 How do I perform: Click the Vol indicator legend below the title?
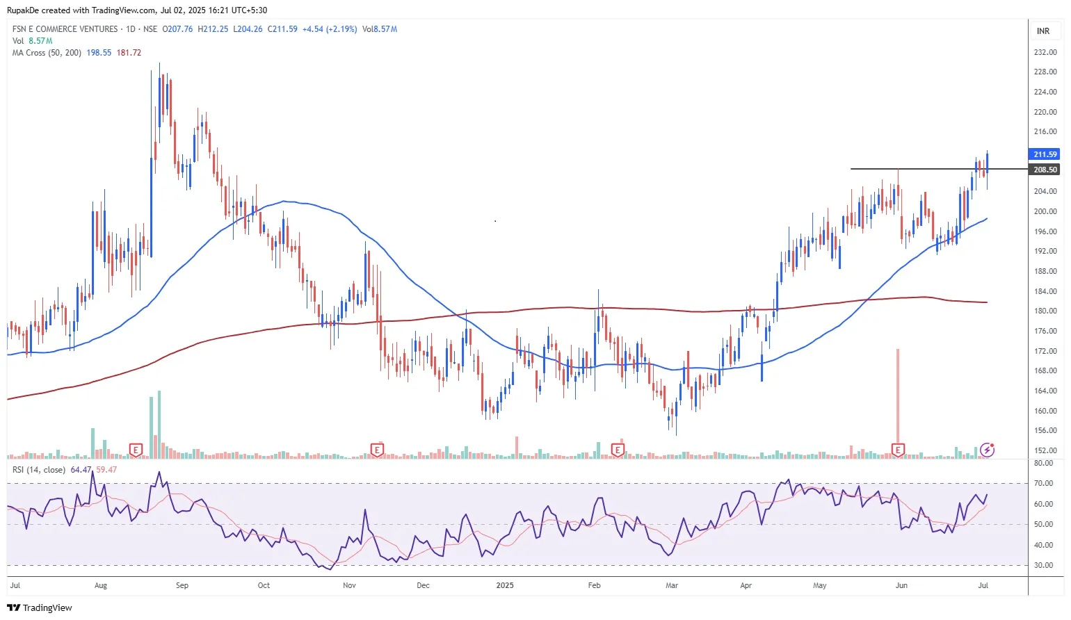coord(18,41)
